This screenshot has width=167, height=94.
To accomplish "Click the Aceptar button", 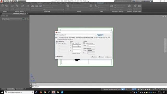I will click(94, 57).
